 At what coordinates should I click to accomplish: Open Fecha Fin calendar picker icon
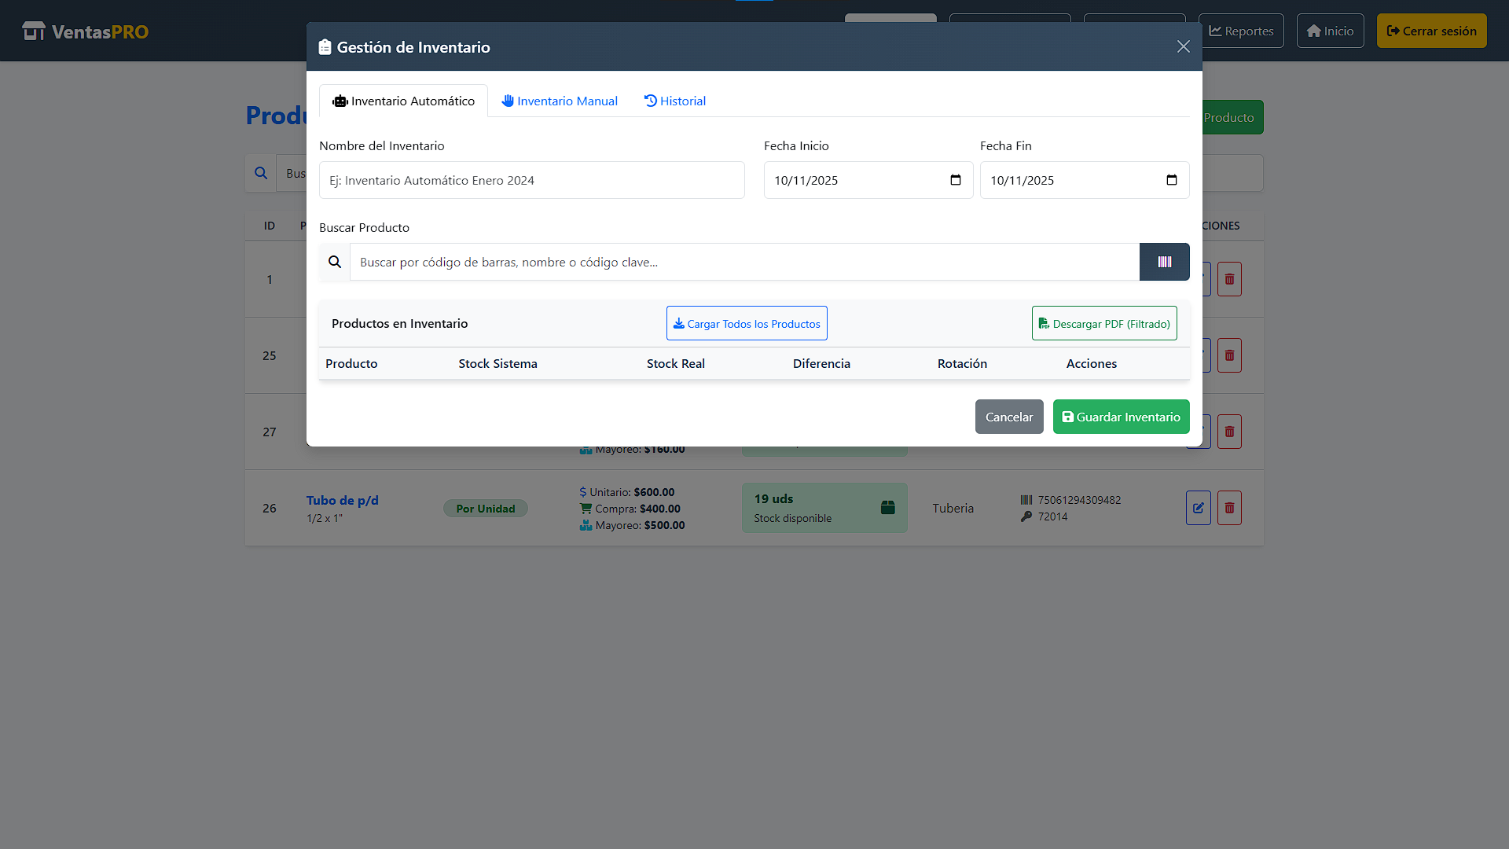coord(1171,180)
